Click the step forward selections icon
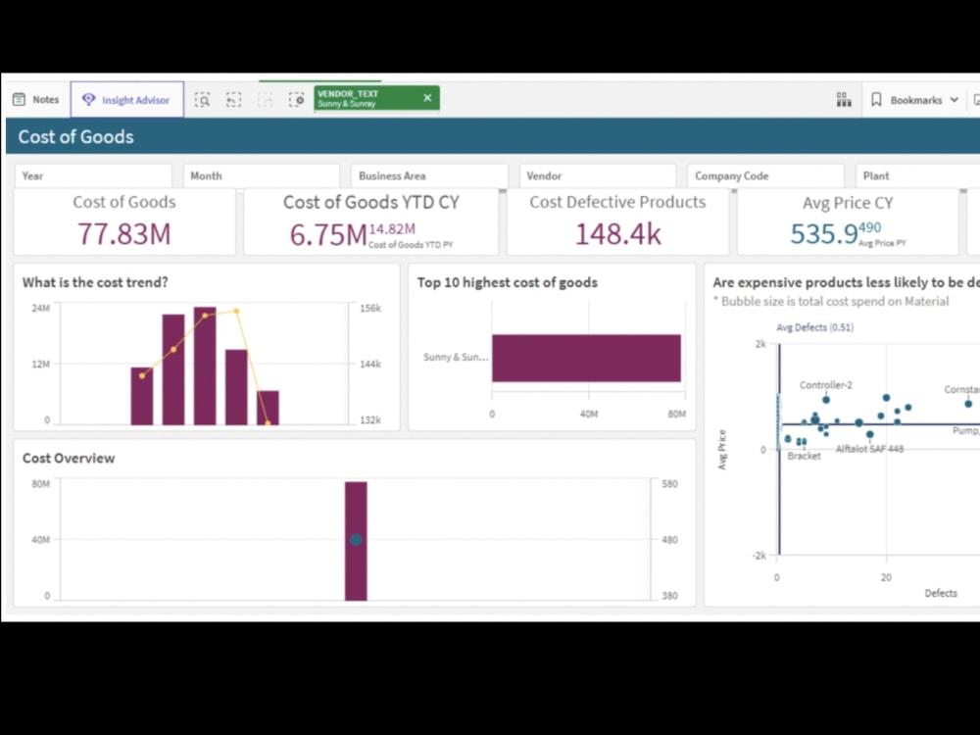 point(266,99)
